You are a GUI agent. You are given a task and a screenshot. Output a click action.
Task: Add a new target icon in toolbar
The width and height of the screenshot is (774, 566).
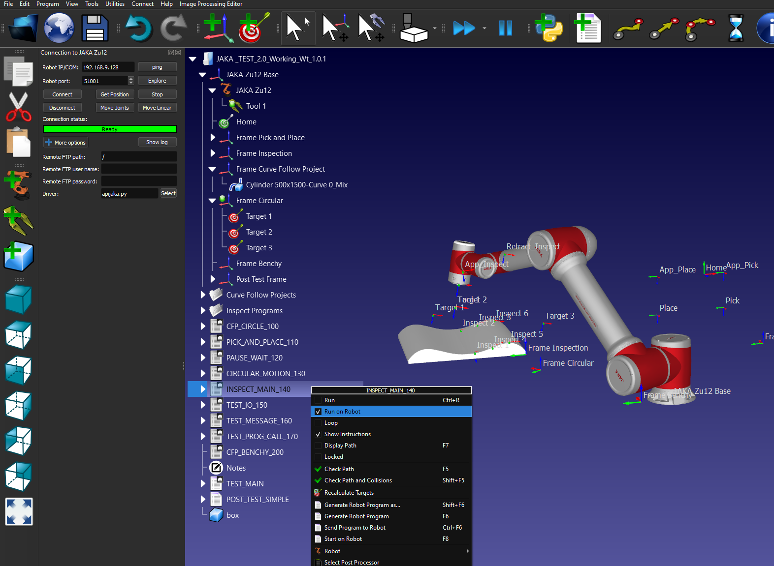point(254,28)
